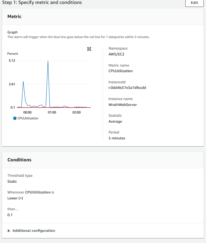
Task: Select the InstanceId value i-0dd4b37e3a1d9ccdd
Action: [127, 88]
